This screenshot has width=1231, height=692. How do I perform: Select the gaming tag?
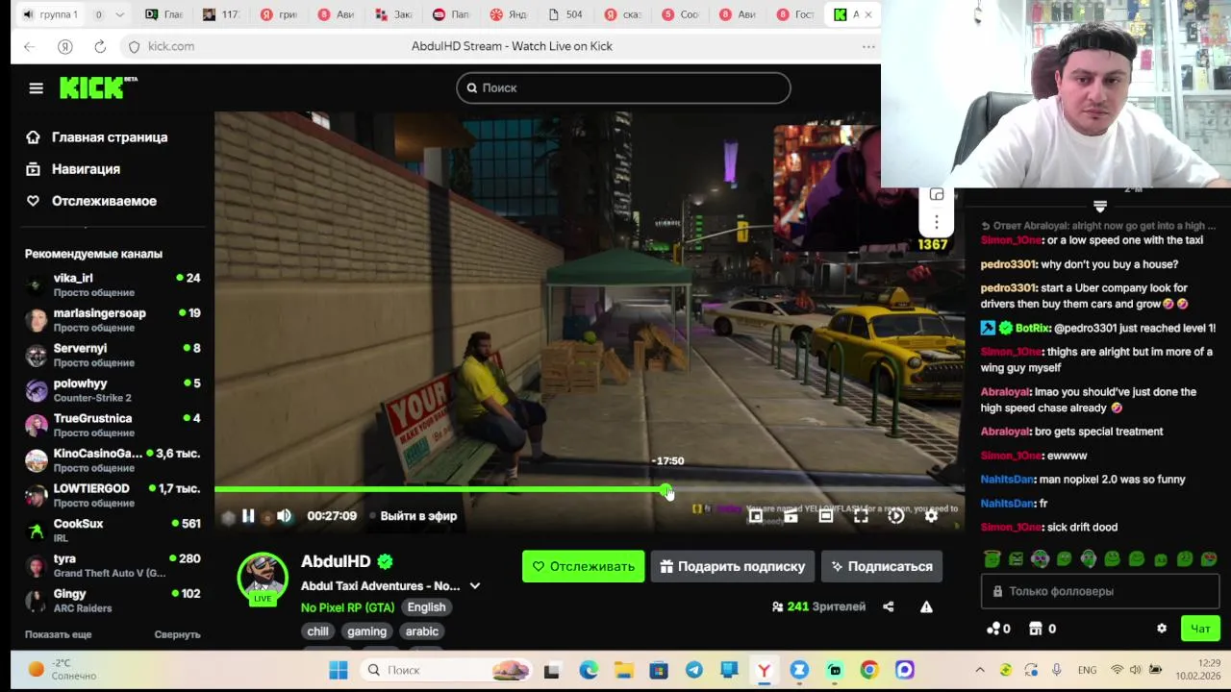[x=366, y=631]
